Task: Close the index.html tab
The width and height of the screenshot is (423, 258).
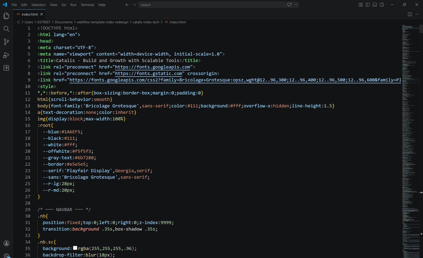Action: (x=42, y=14)
